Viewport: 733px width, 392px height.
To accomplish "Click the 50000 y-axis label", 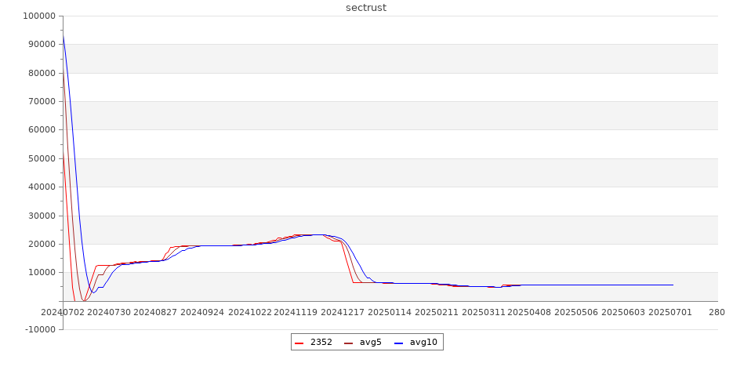I will coord(42,158).
